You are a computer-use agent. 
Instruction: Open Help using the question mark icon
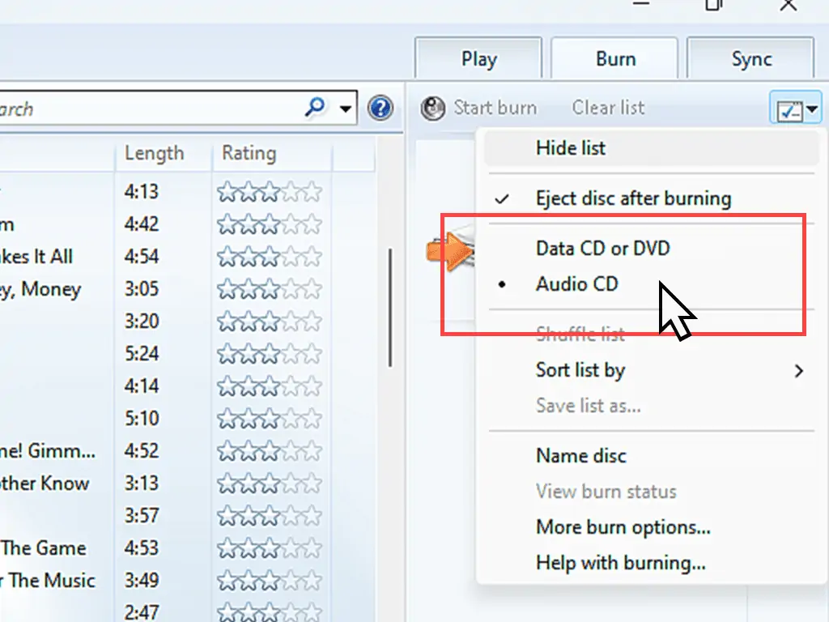tap(380, 108)
